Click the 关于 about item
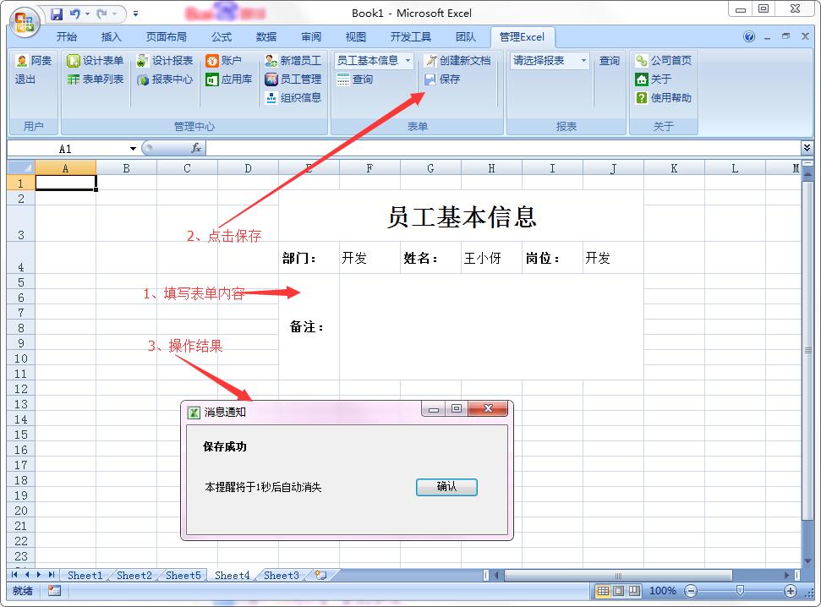This screenshot has width=821, height=607. 653,79
